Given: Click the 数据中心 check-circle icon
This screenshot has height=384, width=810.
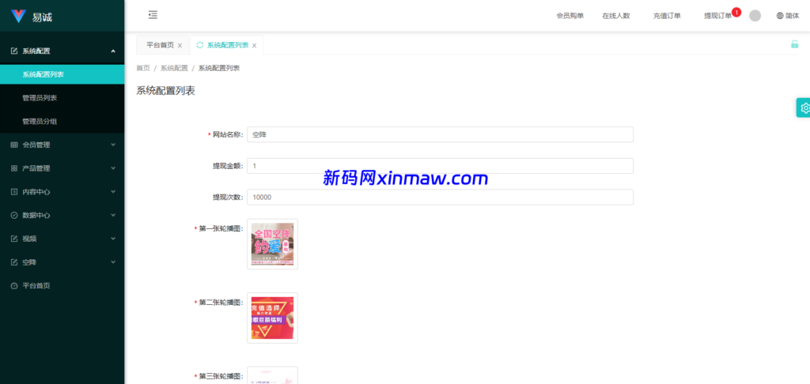Looking at the screenshot, I should pos(14,215).
